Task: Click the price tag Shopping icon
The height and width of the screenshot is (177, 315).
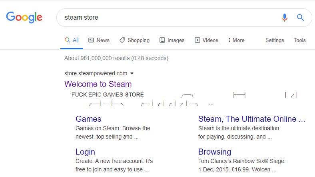Action: pyautogui.click(x=122, y=40)
